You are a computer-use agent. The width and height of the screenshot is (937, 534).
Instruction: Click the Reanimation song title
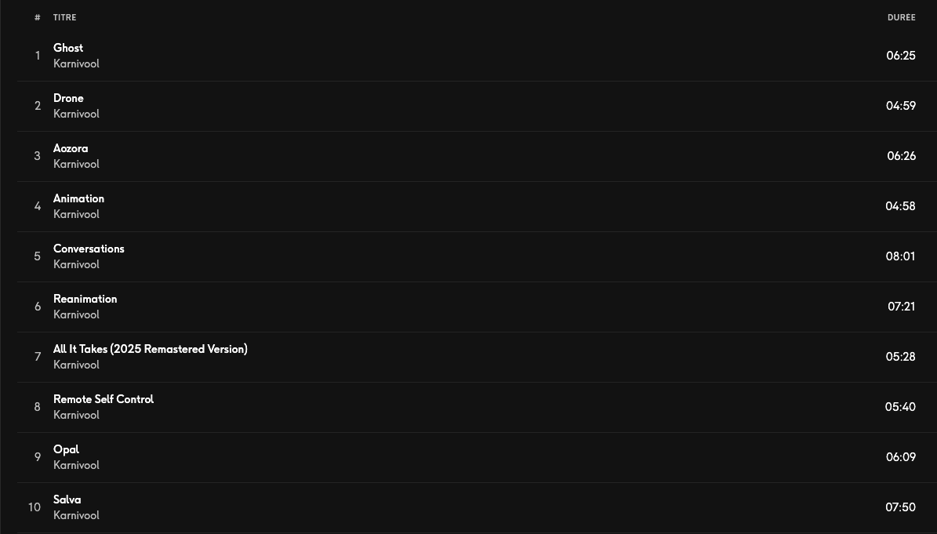point(85,299)
